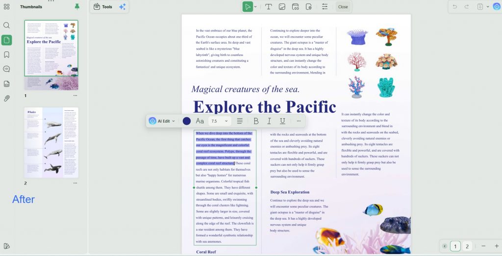The height and width of the screenshot is (256, 502).
Task: Click 'Magical creatures of the sea.' subtitle
Action: coord(245,89)
